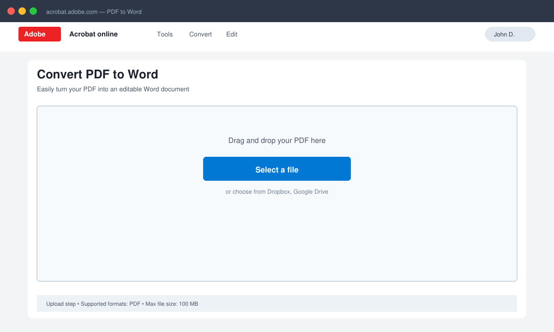Click the Select a file button
554x332 pixels.
277,169
